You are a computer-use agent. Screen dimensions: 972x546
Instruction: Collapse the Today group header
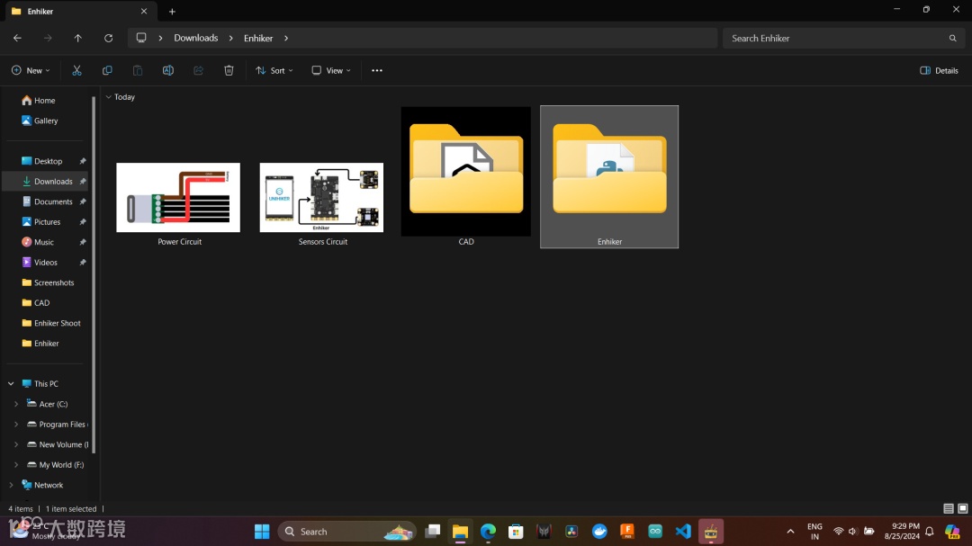(x=109, y=97)
